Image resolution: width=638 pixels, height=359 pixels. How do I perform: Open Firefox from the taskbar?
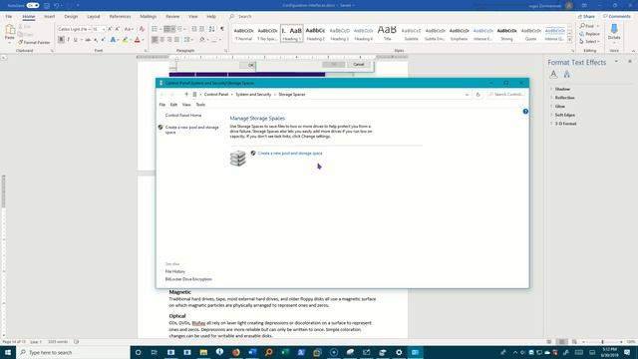(236, 352)
